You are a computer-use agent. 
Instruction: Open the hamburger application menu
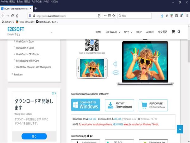[x=187, y=16]
